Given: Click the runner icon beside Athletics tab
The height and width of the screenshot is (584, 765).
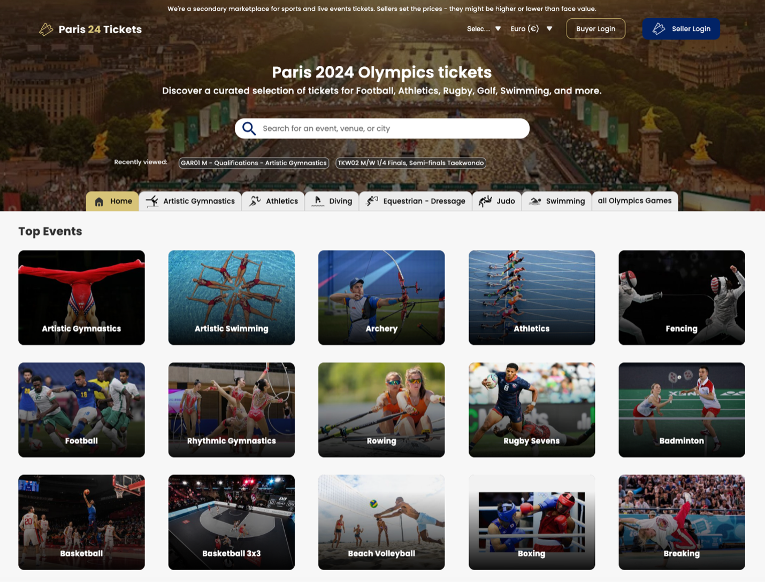Looking at the screenshot, I should tap(255, 201).
